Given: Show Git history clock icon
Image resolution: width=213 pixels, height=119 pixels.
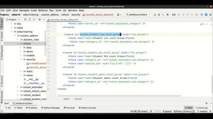Looking at the screenshot, I should coord(192,15).
